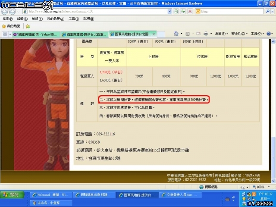
Task: Open the 安全性(S) command menu
Action: [x=239, y=34]
